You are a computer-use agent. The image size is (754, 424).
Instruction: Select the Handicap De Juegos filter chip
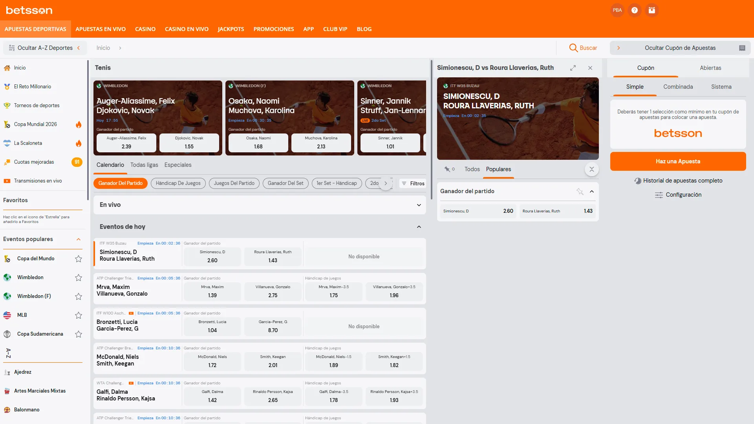178,183
